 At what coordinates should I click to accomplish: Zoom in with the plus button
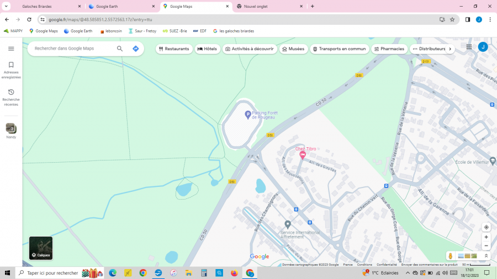coord(486,237)
